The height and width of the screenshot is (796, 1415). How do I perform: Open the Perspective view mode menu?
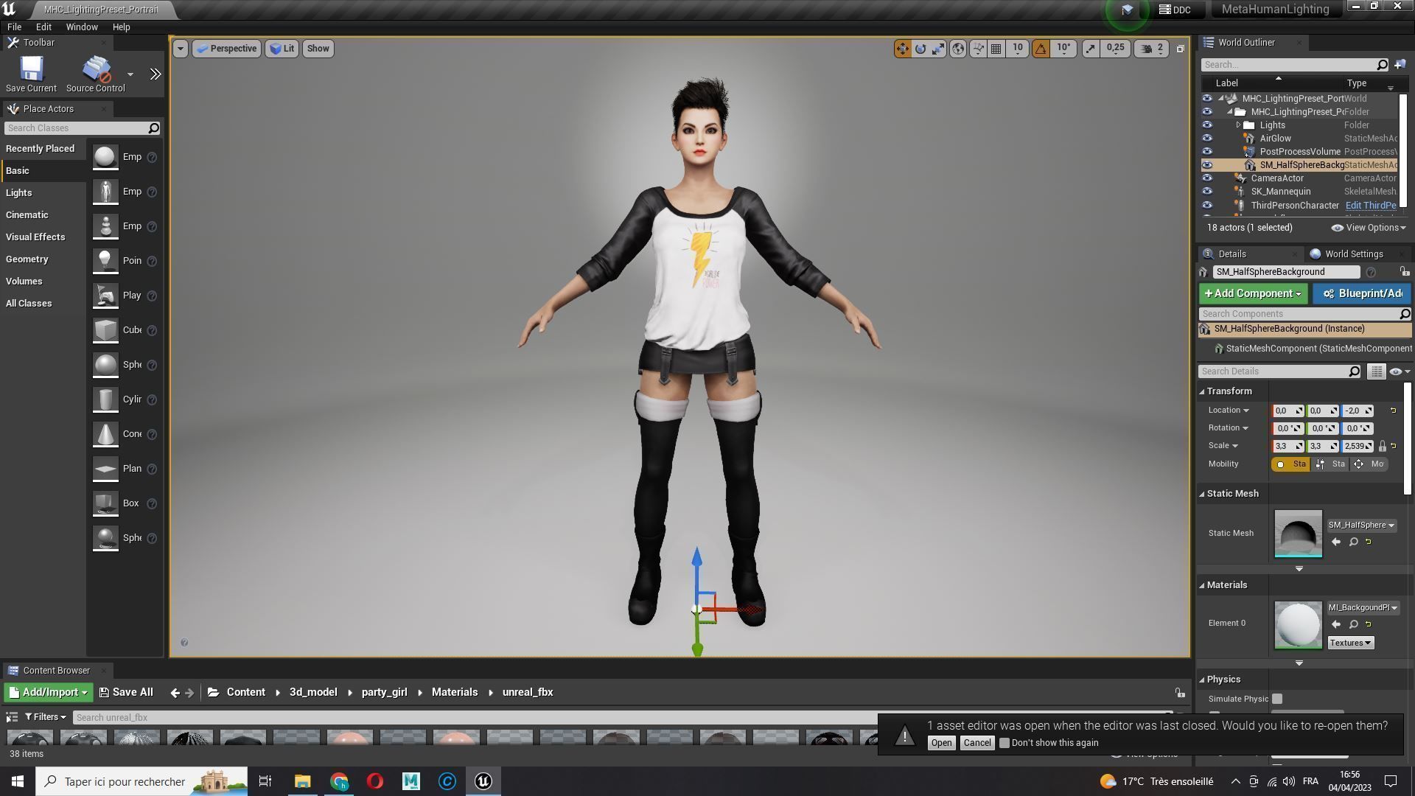coord(227,49)
